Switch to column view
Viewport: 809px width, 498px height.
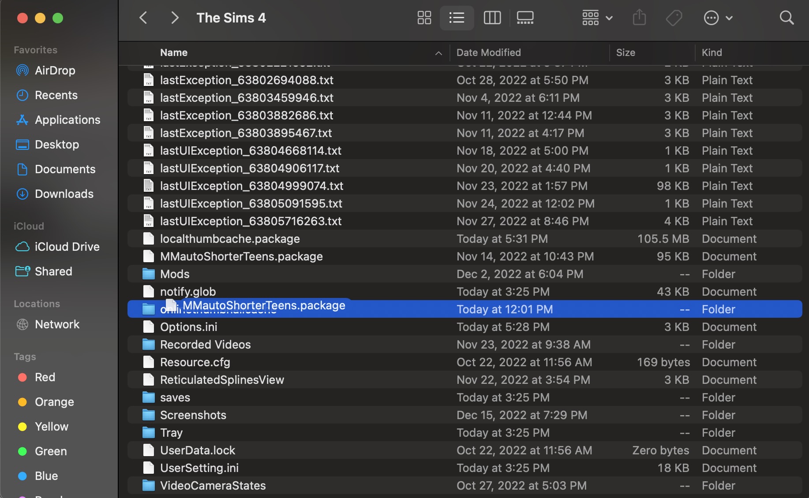pos(492,18)
